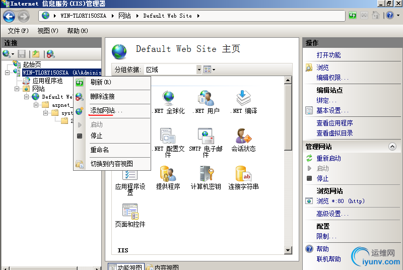Select 应用程序池 in the connections tree
This screenshot has height=270, width=403.
(47, 81)
